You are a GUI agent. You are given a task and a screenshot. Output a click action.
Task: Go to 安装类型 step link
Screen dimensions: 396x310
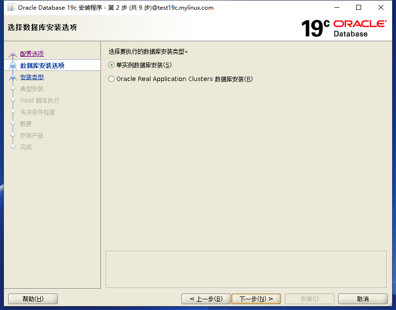coord(32,77)
